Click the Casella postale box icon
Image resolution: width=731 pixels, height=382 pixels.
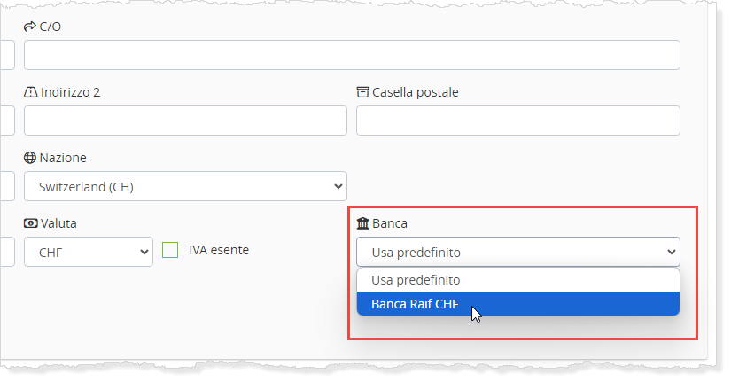click(362, 92)
